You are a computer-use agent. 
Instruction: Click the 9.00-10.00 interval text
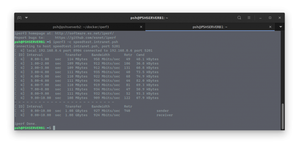[x=41, y=98]
